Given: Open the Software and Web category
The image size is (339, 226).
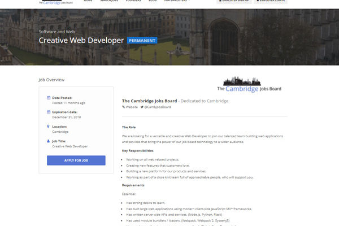Looking at the screenshot, I should (x=56, y=32).
